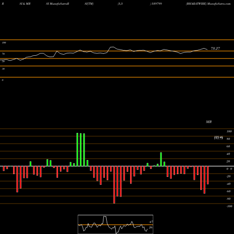This screenshot has width=234, height=234.
Task: Click the 70 level label on RSI axis
Action: (3, 54)
